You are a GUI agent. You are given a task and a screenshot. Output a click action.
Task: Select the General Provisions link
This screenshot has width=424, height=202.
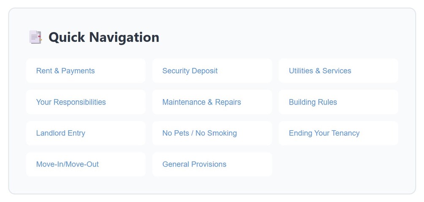[194, 164]
